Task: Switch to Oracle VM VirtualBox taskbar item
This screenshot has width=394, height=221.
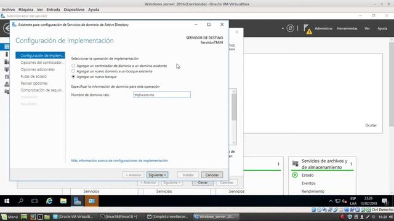Action: 73,217
